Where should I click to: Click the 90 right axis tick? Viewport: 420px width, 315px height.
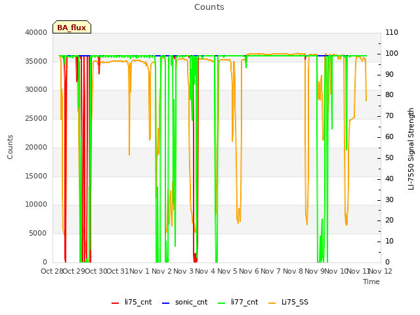(389, 74)
